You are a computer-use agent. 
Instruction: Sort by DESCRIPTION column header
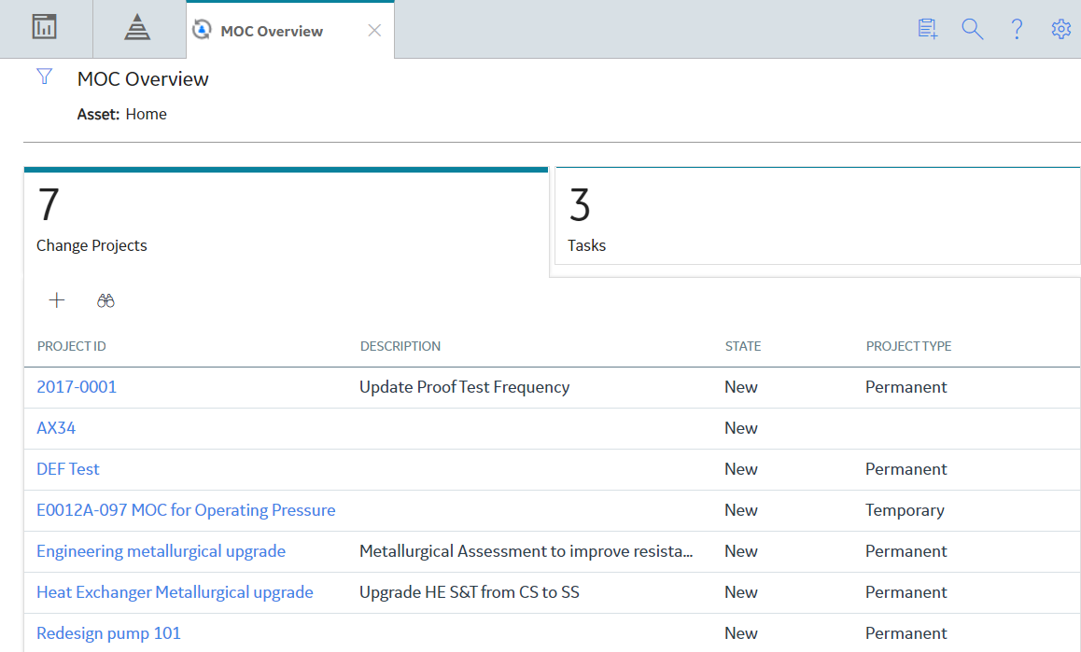coord(400,346)
